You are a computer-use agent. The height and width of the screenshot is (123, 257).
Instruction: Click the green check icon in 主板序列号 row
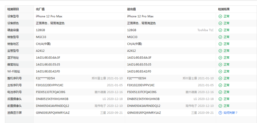click(x=220, y=85)
